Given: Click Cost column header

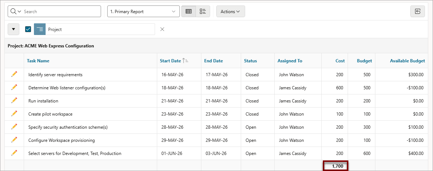Looking at the screenshot, I should click(340, 61).
